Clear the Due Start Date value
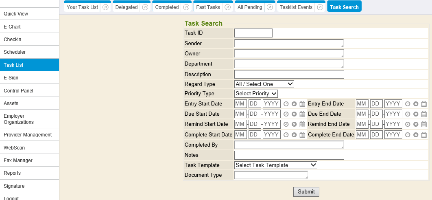 pos(294,114)
